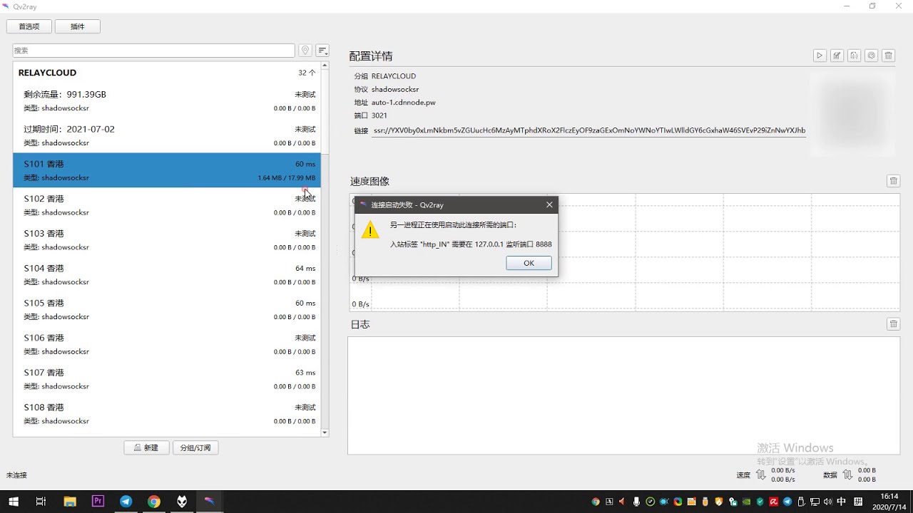Start the selected connection with play icon
This screenshot has width=913, height=513.
820,56
